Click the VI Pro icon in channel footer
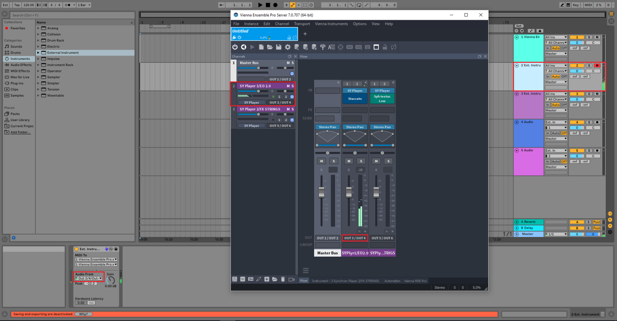Viewport: 617px width, 321px height. pos(234,279)
